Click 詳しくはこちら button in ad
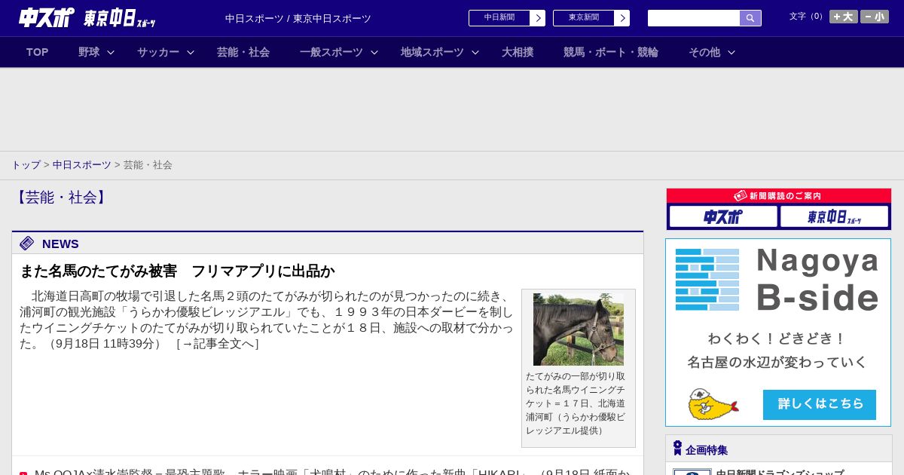The height and width of the screenshot is (475, 904). pos(820,405)
